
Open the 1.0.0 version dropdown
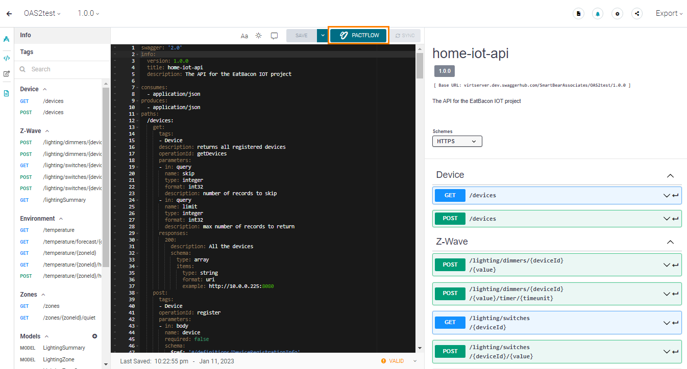[88, 14]
